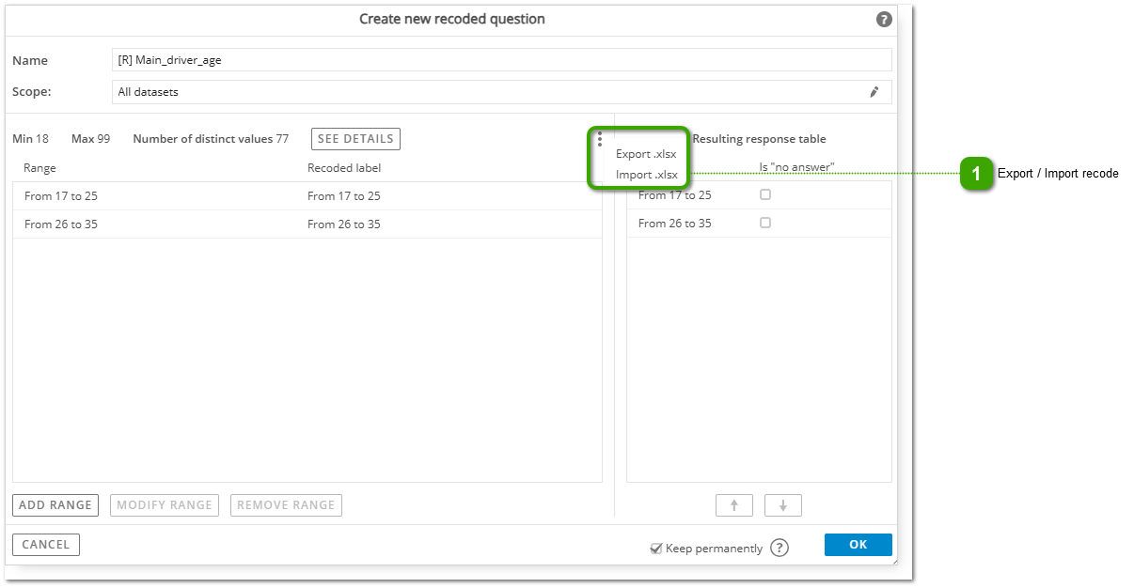
Task: Click the Resulting response table heading
Action: [x=759, y=139]
